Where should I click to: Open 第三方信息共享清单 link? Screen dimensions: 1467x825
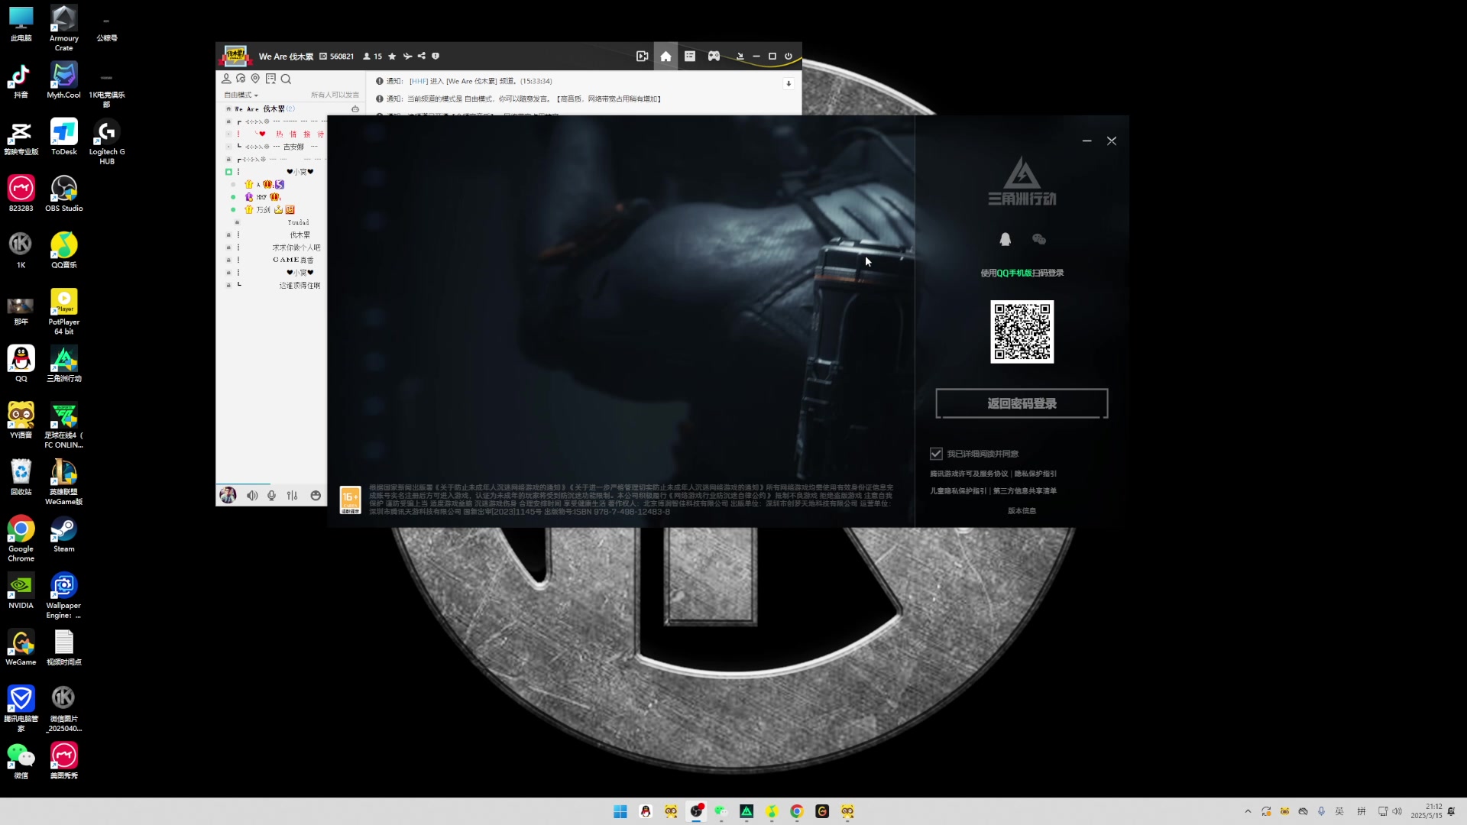(1025, 491)
